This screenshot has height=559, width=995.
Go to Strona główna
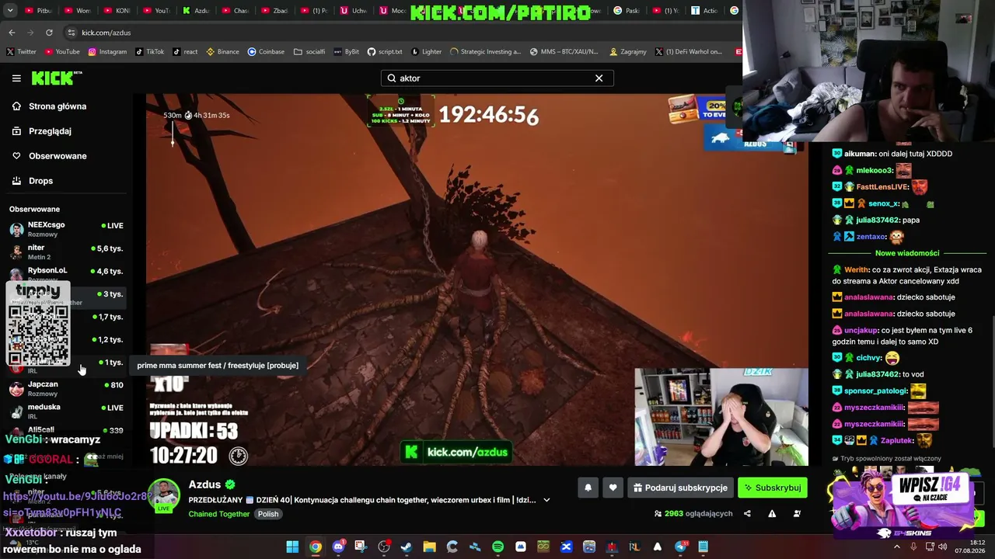pos(58,106)
